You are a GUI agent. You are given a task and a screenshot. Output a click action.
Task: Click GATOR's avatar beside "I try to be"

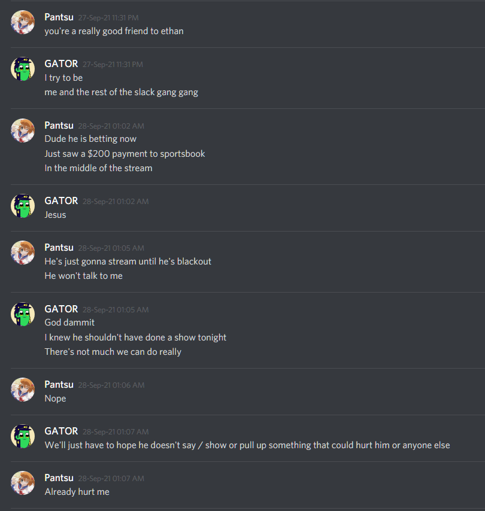pos(23,69)
